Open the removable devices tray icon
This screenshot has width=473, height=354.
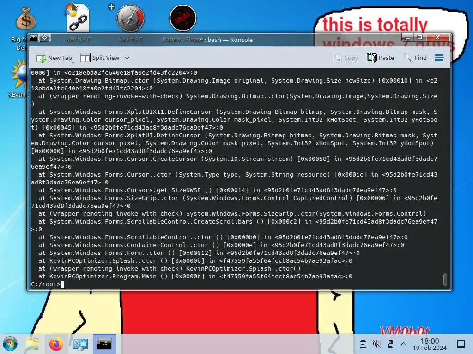coord(391,344)
